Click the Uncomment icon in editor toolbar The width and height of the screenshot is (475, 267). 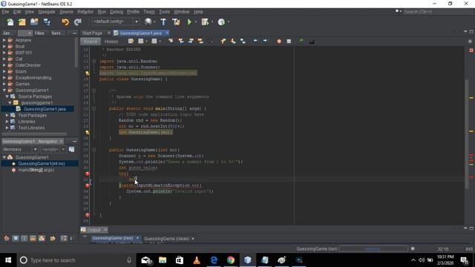coord(312,42)
